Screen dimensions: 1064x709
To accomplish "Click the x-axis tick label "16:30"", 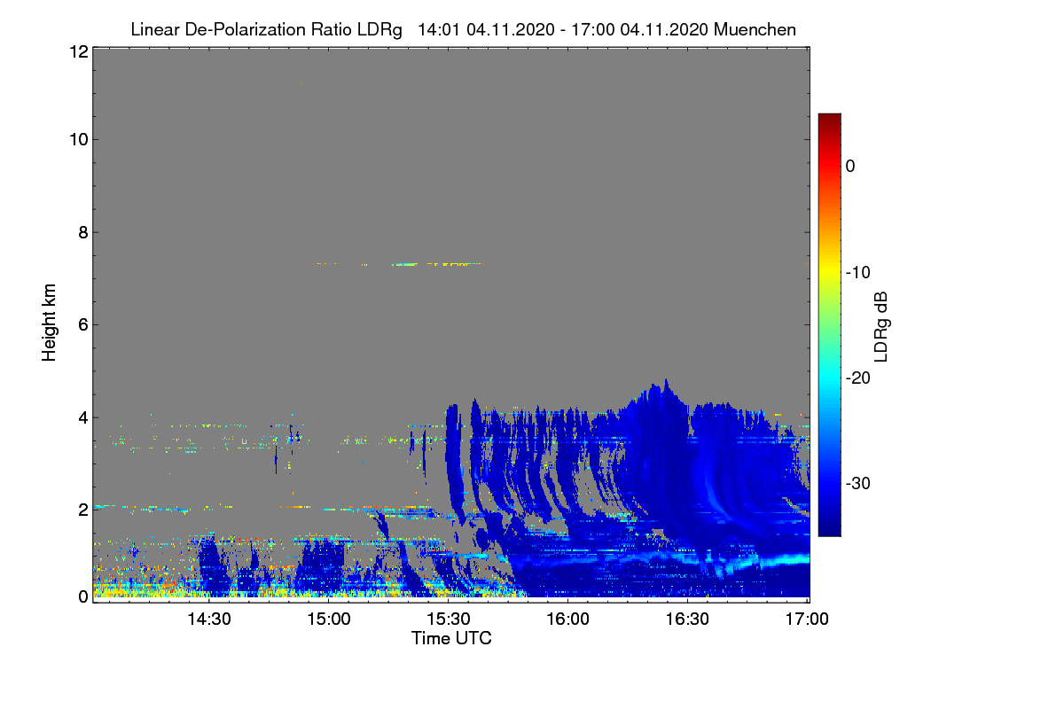I will 689,619.
